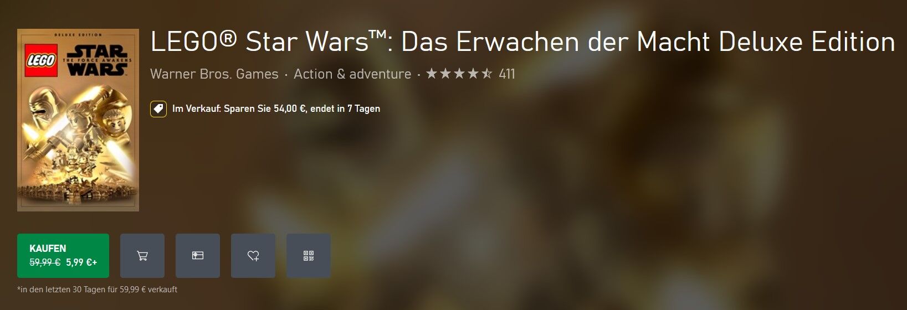Click the green KAUFEN button
Screen dimensions: 907x310
[63, 256]
